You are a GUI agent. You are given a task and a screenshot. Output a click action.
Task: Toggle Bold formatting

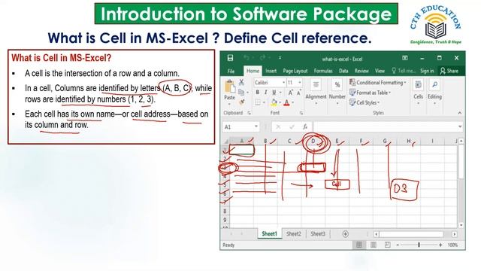(257, 93)
